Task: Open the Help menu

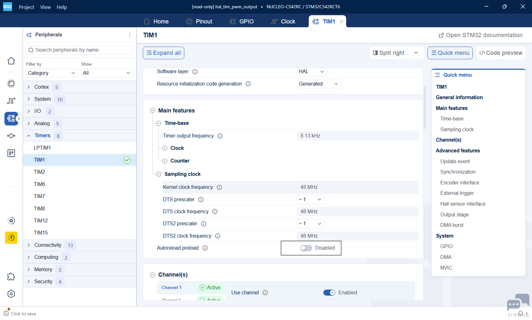Action: 62,7
